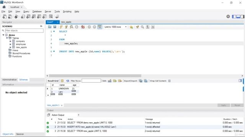Focus the Filter Rows input field

(91, 81)
